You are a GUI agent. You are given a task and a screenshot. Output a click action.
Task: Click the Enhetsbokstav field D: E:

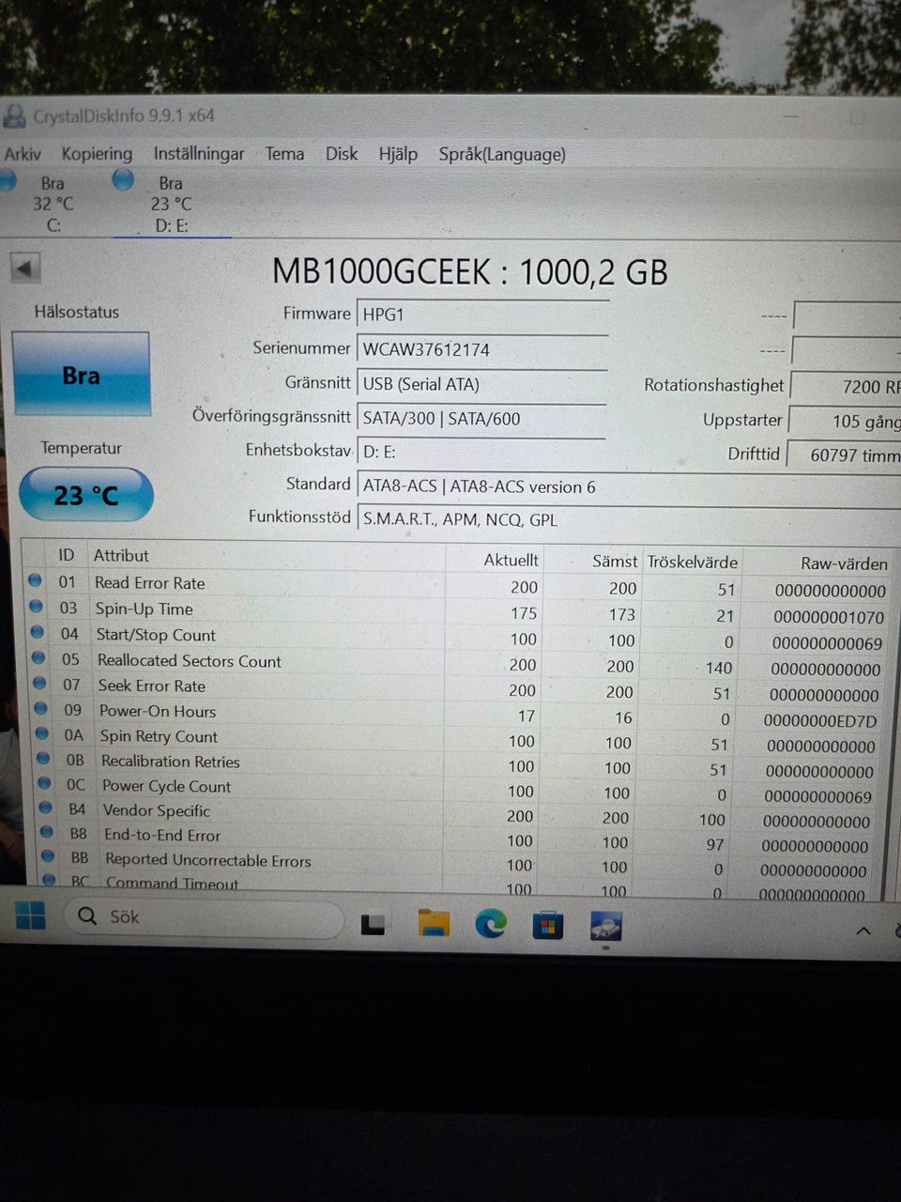point(482,452)
